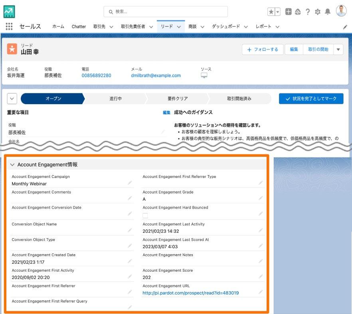This screenshot has width=352, height=314.
Task: Click the 取引の開始 button
Action: 318,49
